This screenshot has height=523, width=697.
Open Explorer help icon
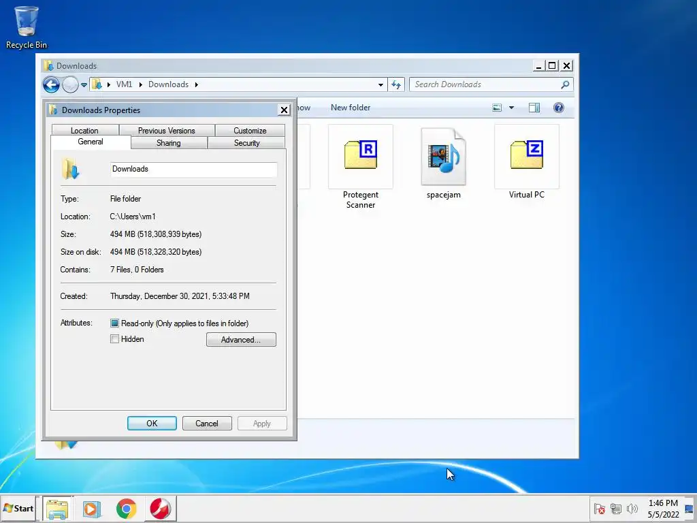click(559, 108)
